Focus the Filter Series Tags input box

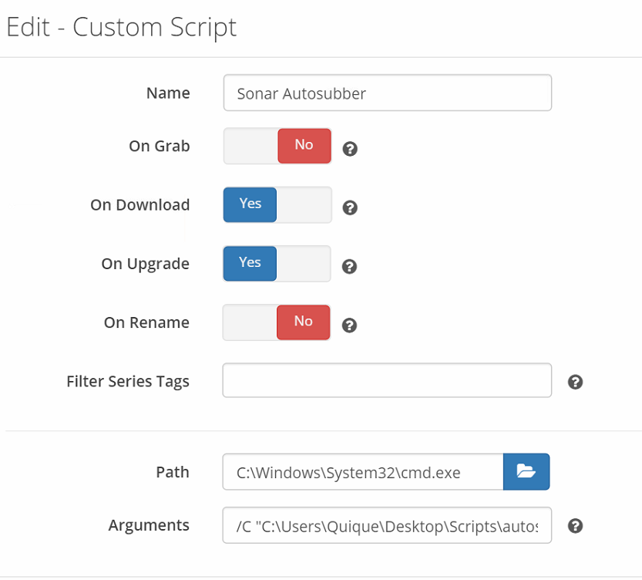tap(387, 380)
